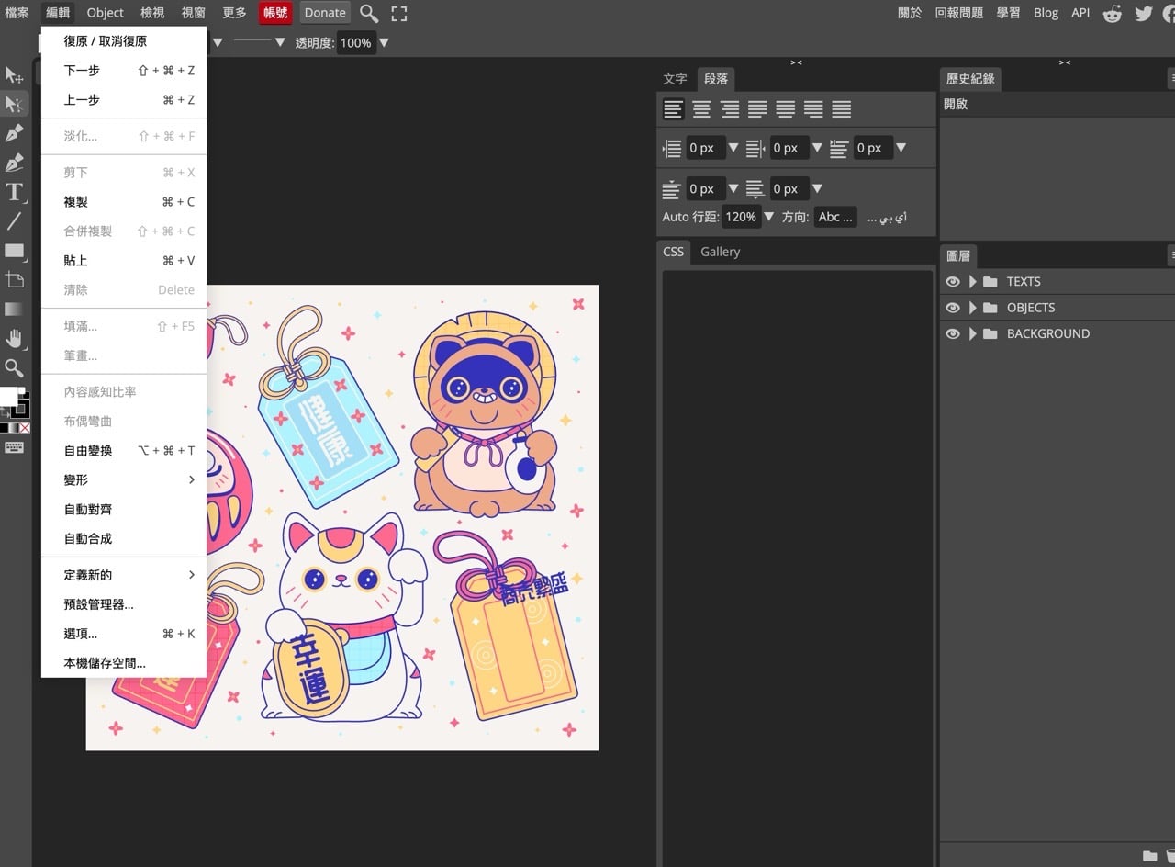Viewport: 1175px width, 867px height.
Task: Choose 貼上 from the Edit menu
Action: click(x=124, y=261)
